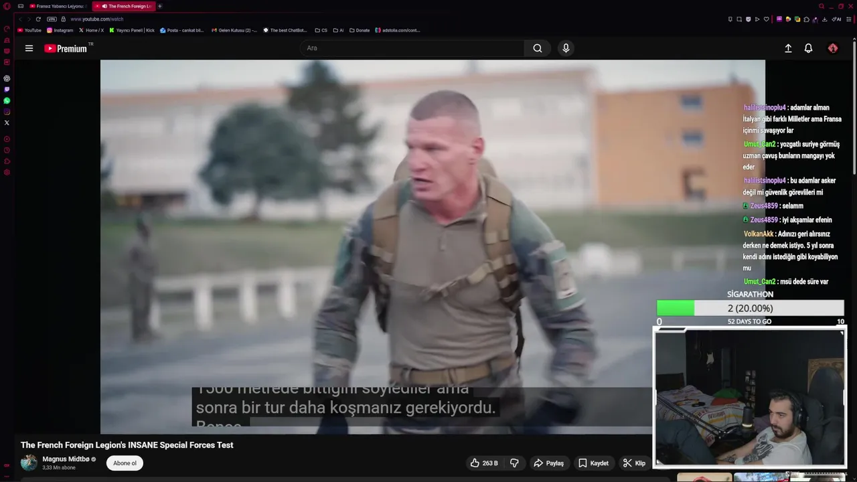857x482 pixels.
Task: Open Magnus Midtbø channel avatar
Action: pyautogui.click(x=29, y=463)
